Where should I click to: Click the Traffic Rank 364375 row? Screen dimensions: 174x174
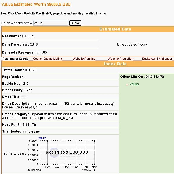pos(19,70)
